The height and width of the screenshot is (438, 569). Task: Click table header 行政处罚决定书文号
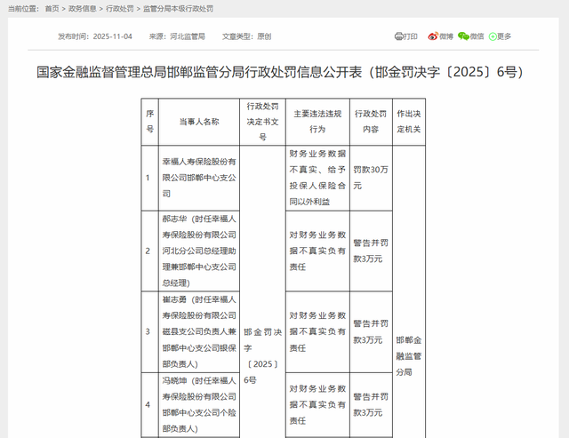tap(263, 122)
